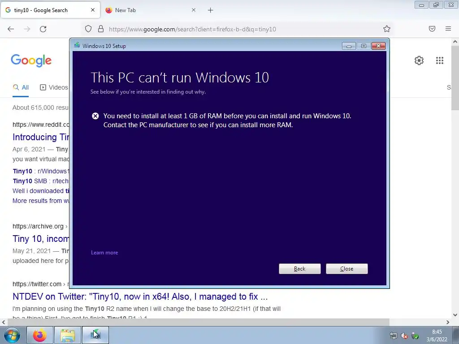The width and height of the screenshot is (459, 344).
Task: Open the Tiny10 r/Windows sub-link
Action: click(41, 171)
